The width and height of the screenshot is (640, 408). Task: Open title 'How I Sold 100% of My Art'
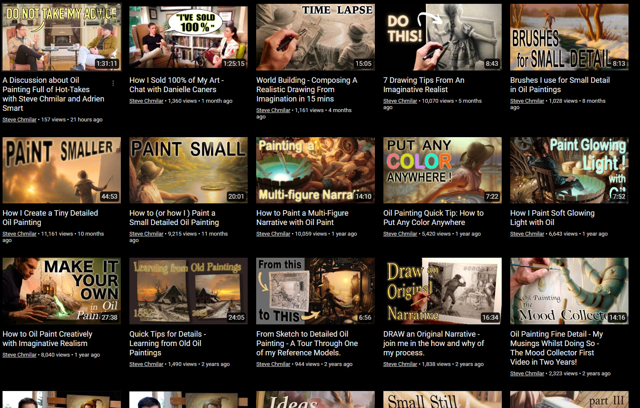[177, 85]
